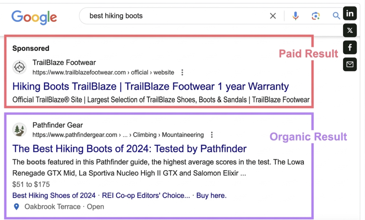Image resolution: width=365 pixels, height=220 pixels.
Task: Click the 'Sponsored' label
Action: pos(31,48)
